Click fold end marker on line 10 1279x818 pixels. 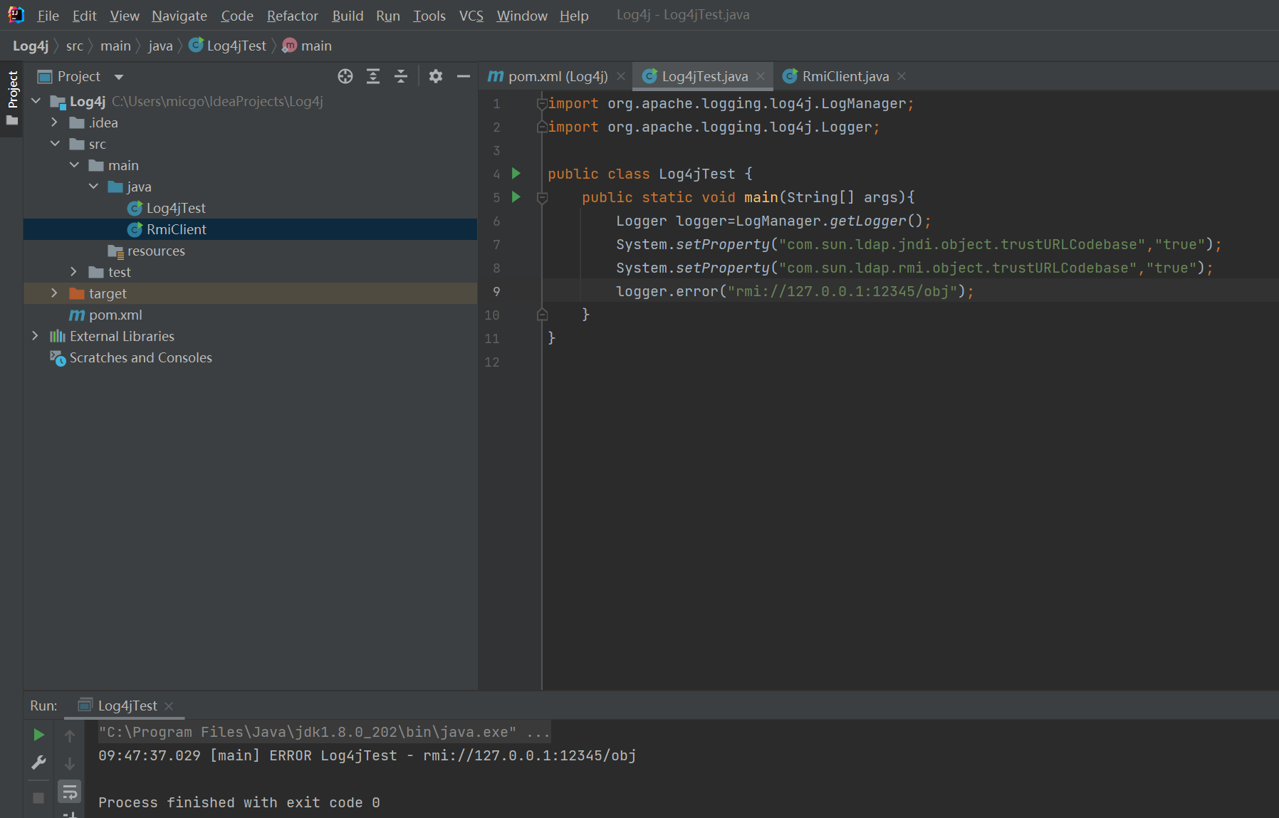coord(542,315)
